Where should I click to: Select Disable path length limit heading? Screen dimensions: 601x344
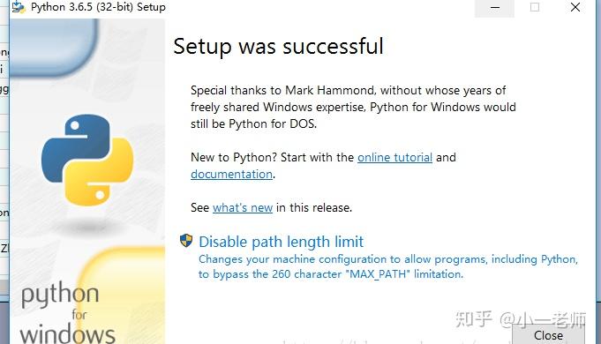pyautogui.click(x=281, y=242)
